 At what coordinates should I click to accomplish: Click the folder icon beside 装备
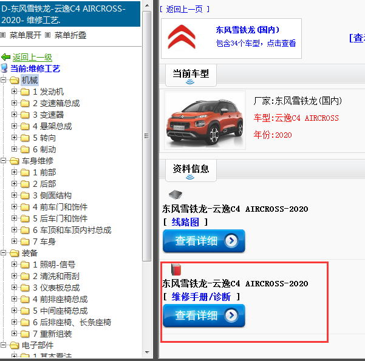click(14, 253)
